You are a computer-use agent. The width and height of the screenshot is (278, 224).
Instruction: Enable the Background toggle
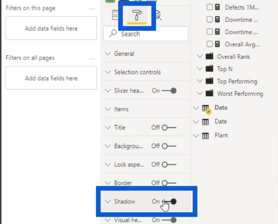pos(169,146)
